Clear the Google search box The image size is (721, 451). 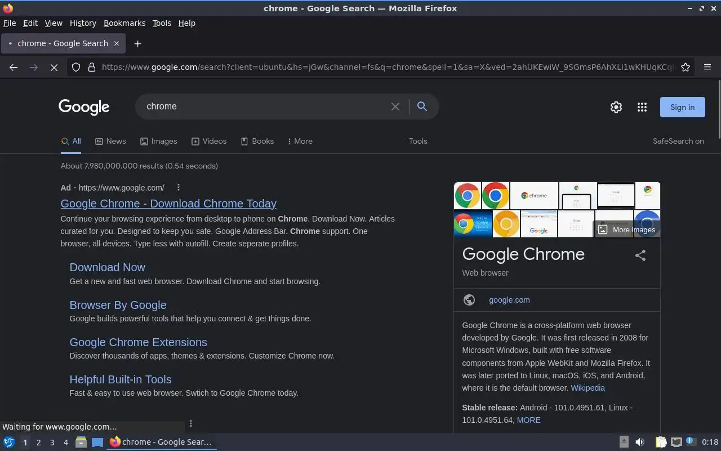(395, 107)
